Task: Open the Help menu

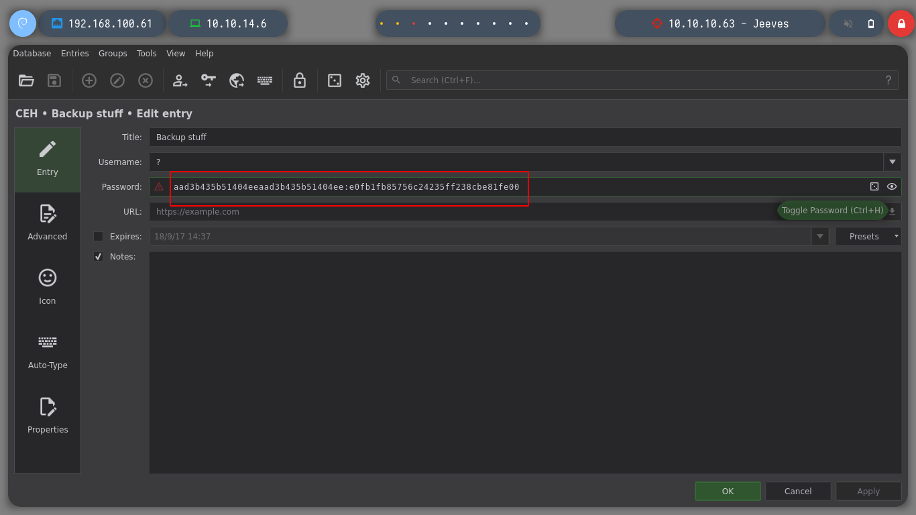Action: 205,54
